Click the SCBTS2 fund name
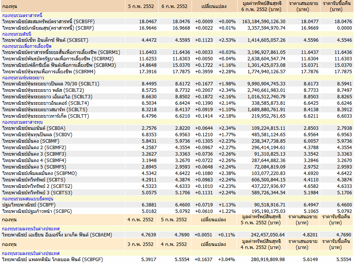The height and width of the screenshot is (263, 355). pyautogui.click(x=37, y=186)
